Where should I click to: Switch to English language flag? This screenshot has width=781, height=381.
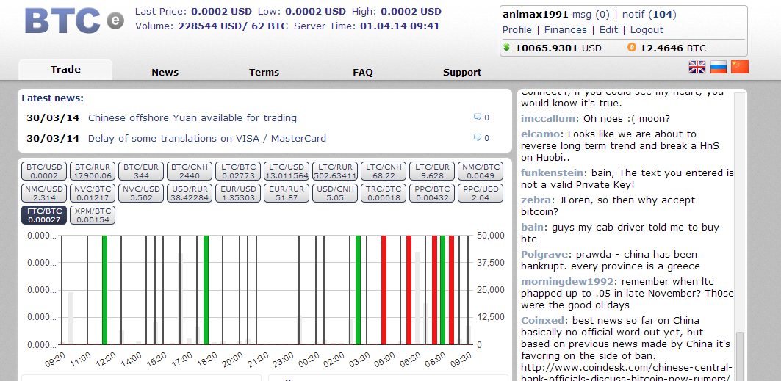697,67
